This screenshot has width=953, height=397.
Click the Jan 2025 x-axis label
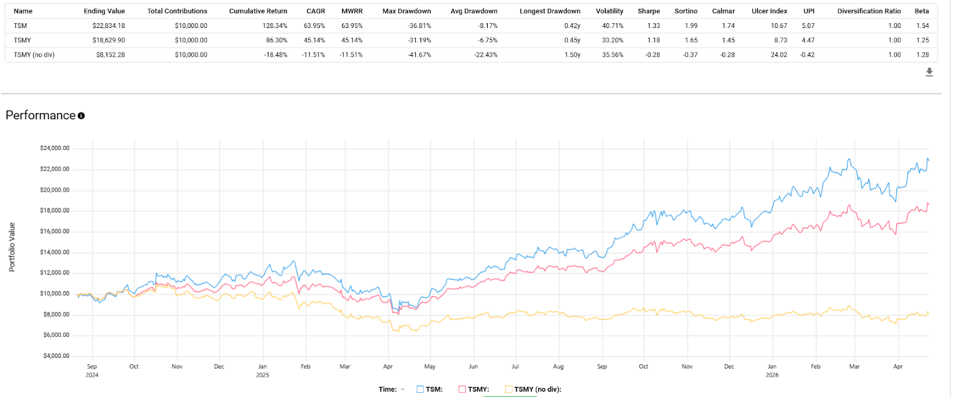[263, 371]
